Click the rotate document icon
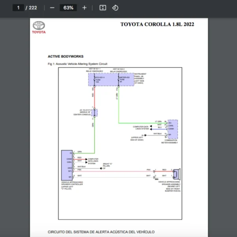The image size is (237, 237). point(115,8)
